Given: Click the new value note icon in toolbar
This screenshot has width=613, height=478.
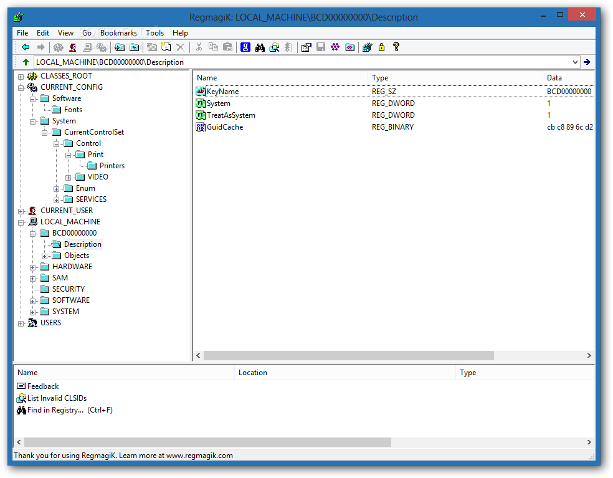Looking at the screenshot, I should pyautogui.click(x=166, y=47).
